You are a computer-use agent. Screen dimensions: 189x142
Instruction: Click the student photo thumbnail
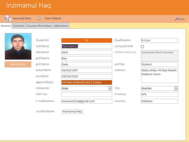pyautogui.click(x=18, y=46)
